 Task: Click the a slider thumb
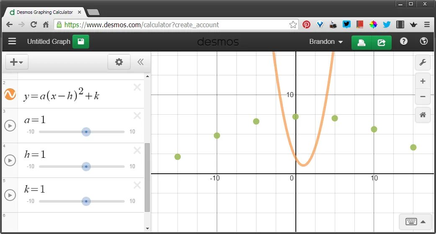86,131
